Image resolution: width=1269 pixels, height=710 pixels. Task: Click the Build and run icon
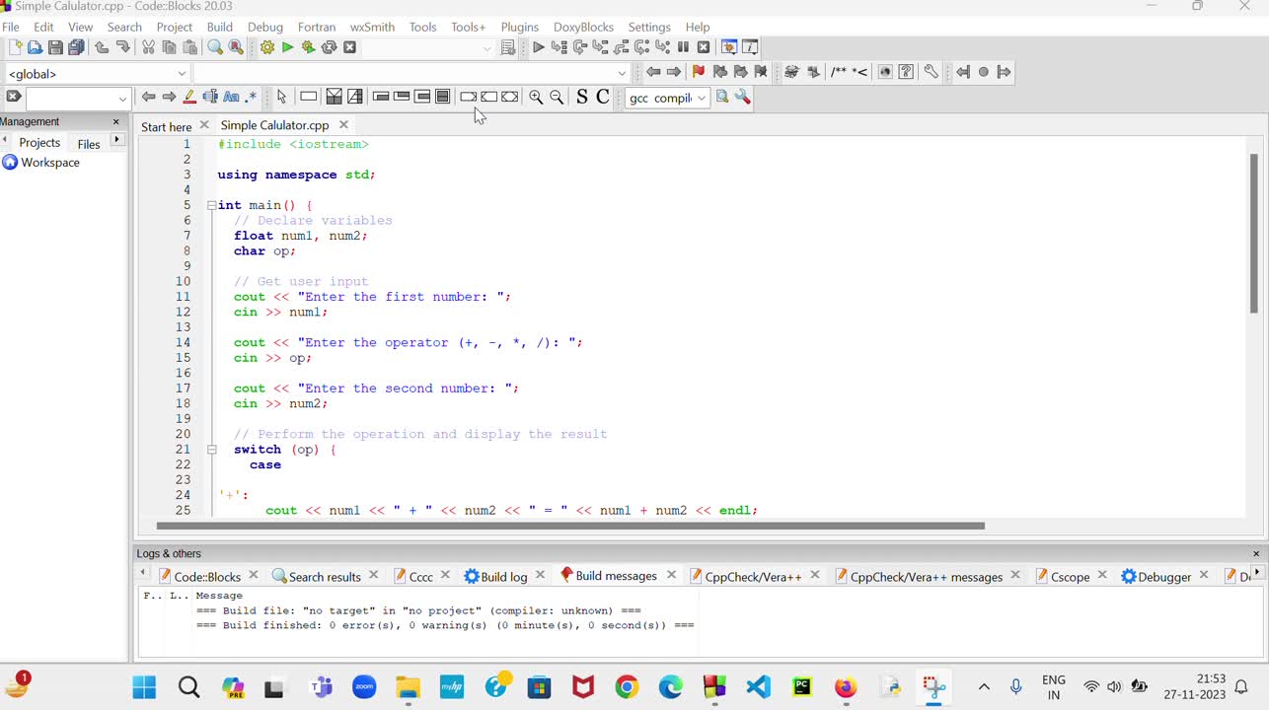click(x=308, y=47)
